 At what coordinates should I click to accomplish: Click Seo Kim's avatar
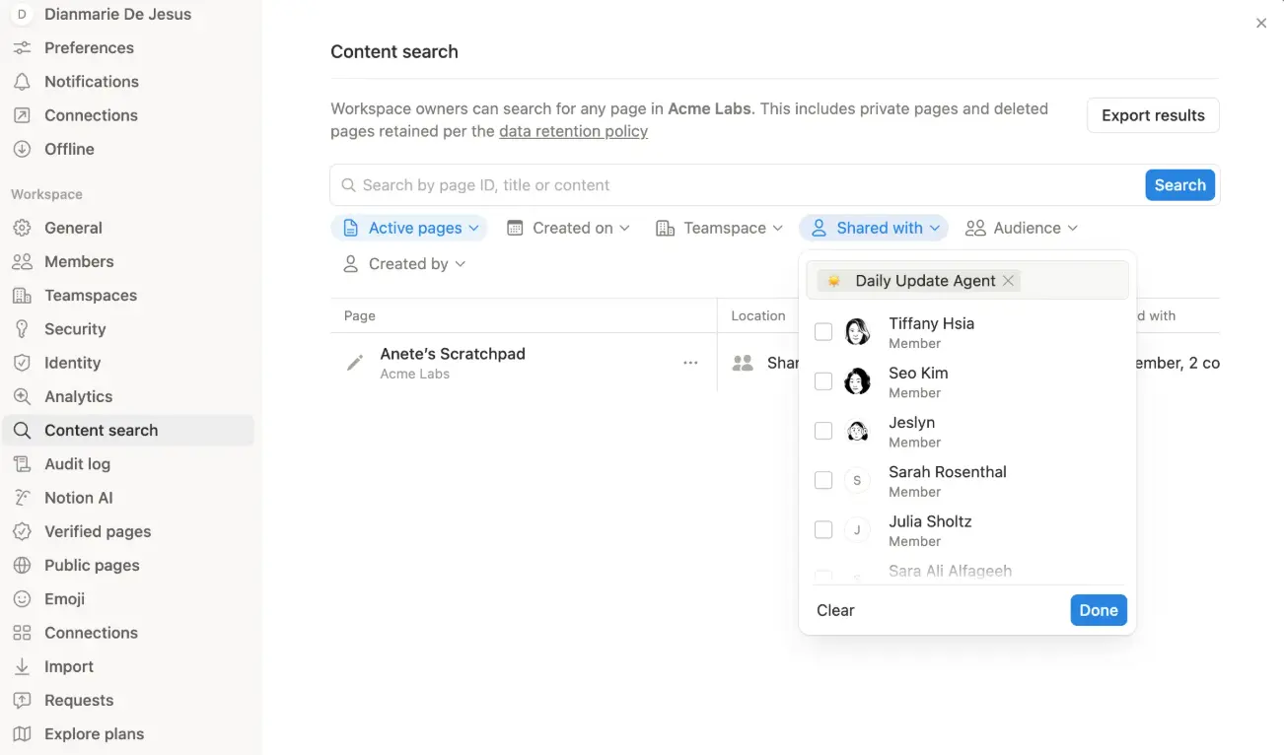tap(857, 381)
